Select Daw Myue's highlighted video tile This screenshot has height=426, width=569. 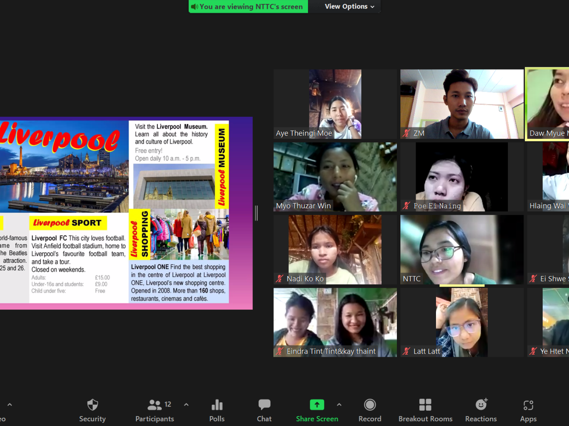pos(548,104)
